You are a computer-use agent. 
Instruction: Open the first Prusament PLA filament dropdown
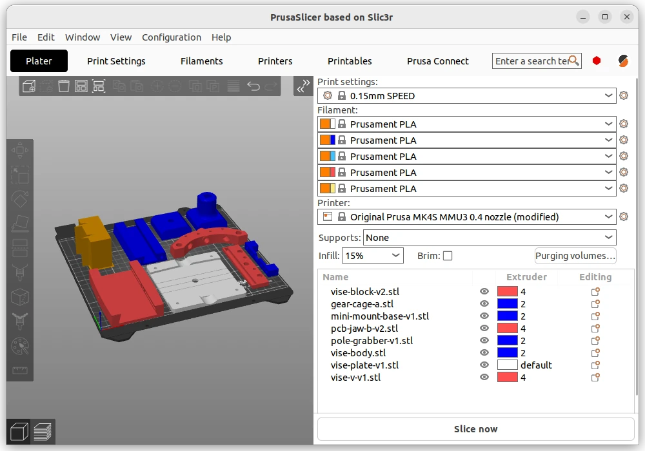tap(467, 124)
